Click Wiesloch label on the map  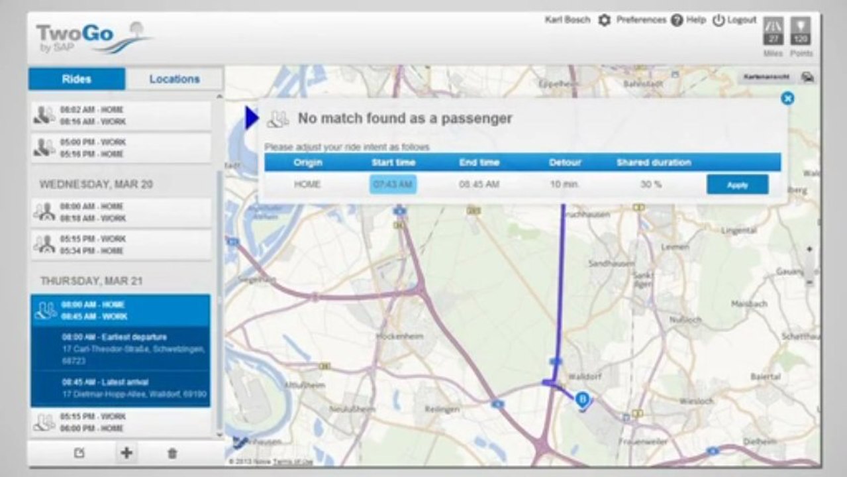697,401
